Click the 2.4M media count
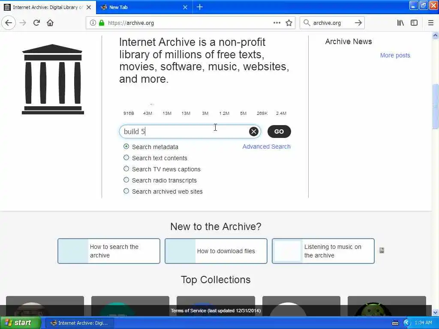439x329 pixels. point(281,113)
